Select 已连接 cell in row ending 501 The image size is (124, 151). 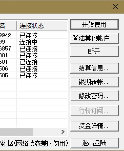(x=29, y=62)
